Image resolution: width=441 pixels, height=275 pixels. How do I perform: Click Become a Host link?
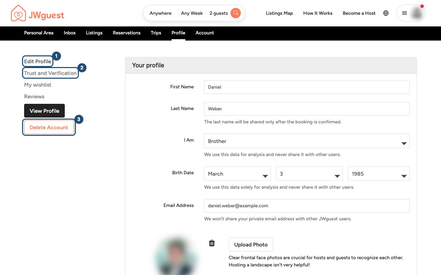359,13
